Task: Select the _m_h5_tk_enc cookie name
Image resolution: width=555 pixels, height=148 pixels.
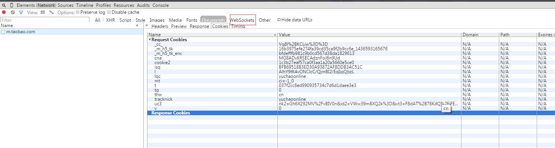Action: point(168,53)
